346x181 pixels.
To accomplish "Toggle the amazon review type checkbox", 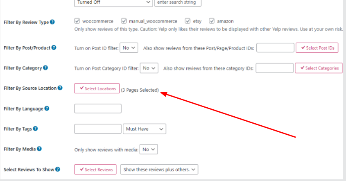I will click(212, 21).
